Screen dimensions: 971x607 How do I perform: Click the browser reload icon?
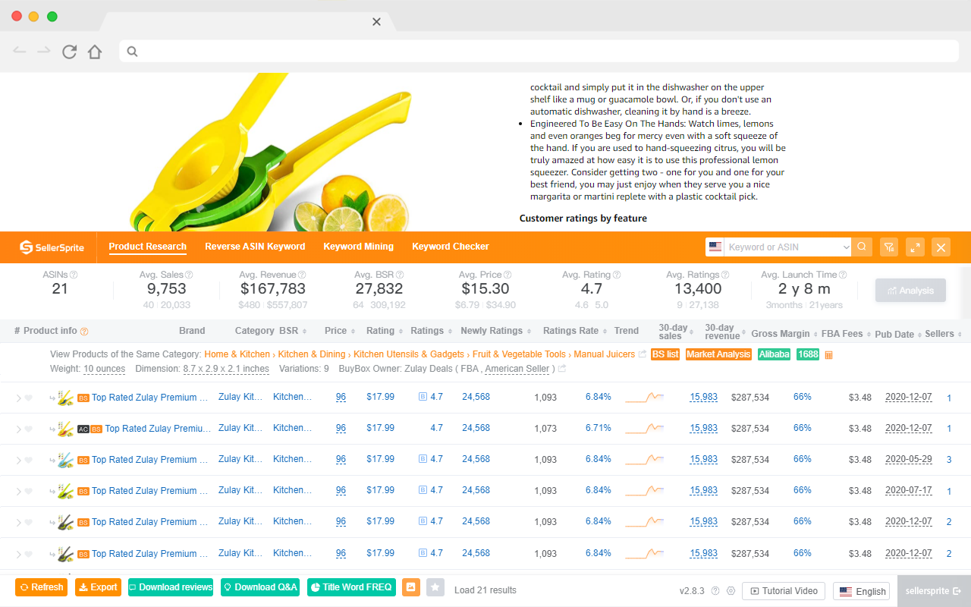click(x=69, y=52)
